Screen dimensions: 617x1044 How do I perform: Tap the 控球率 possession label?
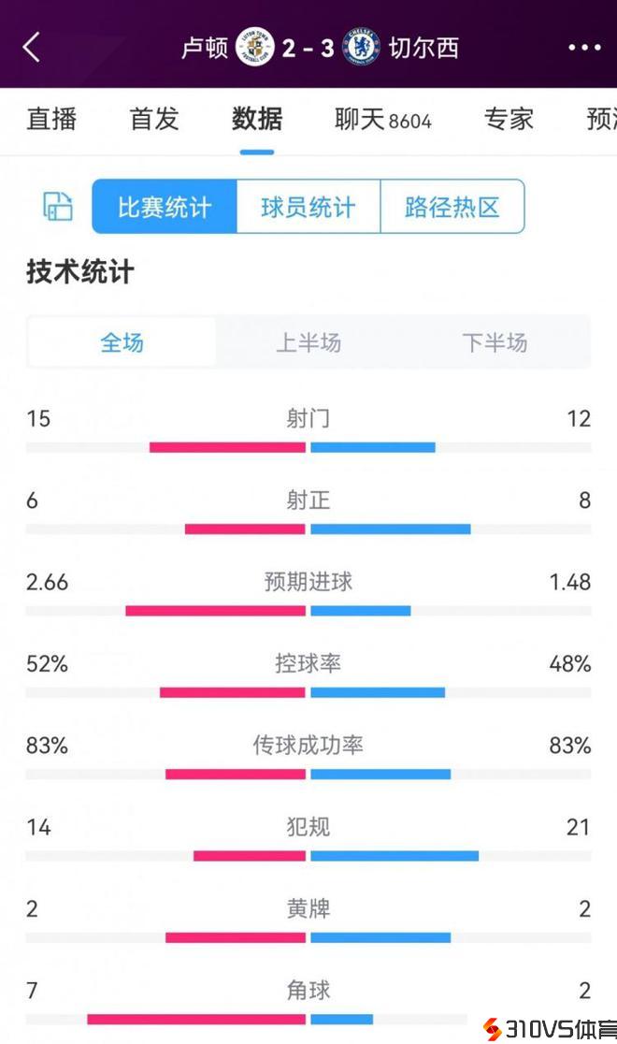(x=308, y=663)
